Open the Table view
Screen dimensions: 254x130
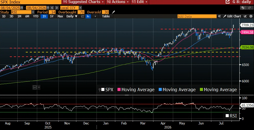[106, 16]
